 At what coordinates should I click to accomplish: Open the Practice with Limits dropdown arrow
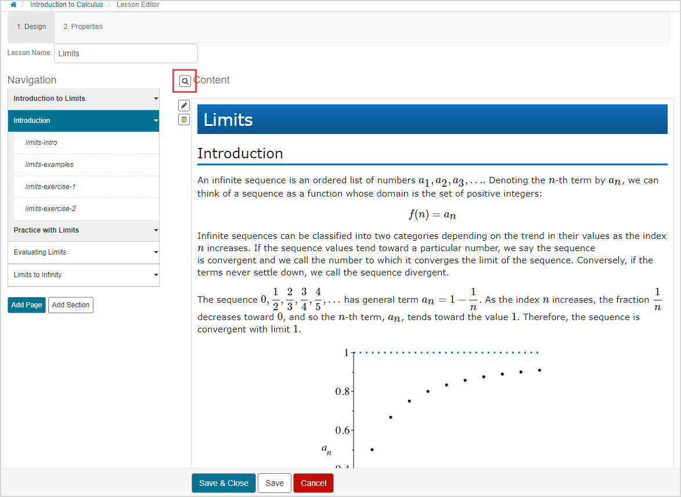156,231
